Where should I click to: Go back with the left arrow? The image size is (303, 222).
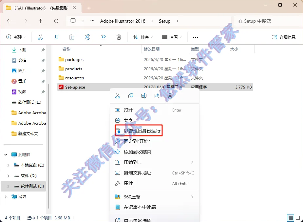pos(9,21)
